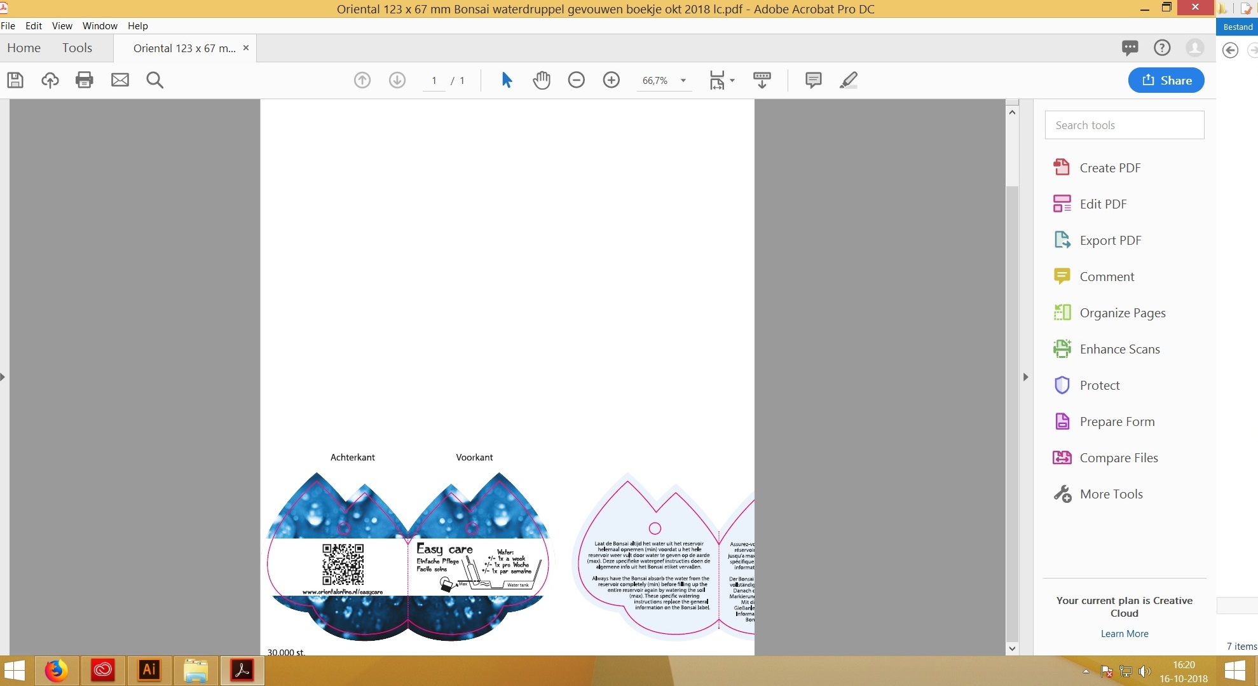The width and height of the screenshot is (1258, 686).
Task: Launch the Organize Pages tool
Action: (x=1122, y=312)
